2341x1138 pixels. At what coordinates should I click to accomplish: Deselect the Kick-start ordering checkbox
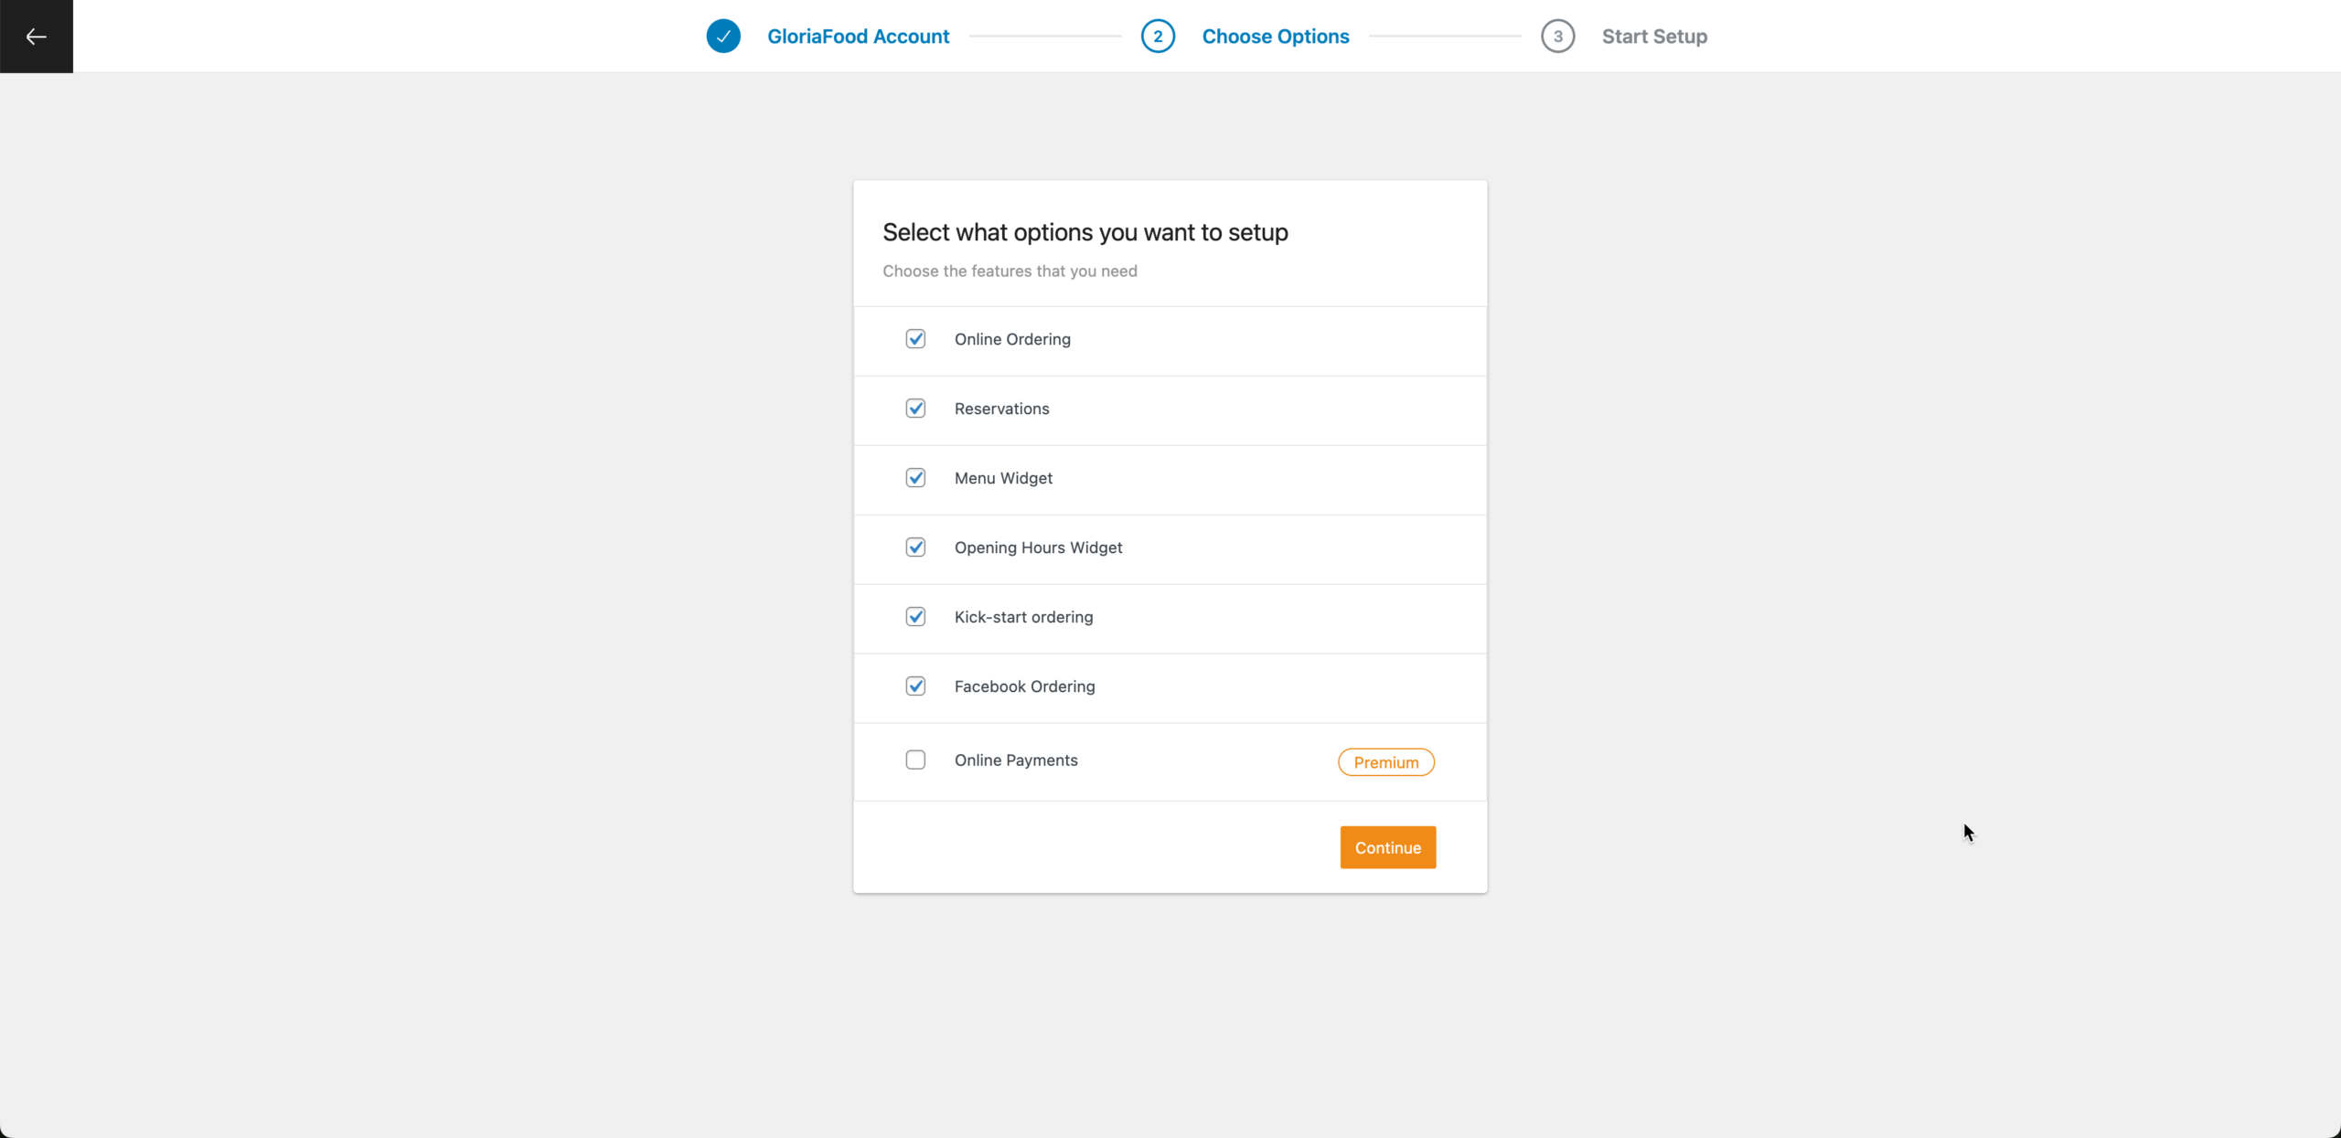click(x=915, y=617)
